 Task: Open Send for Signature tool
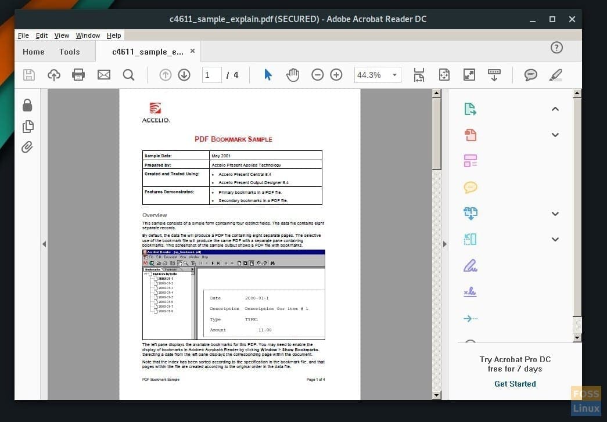(470, 291)
